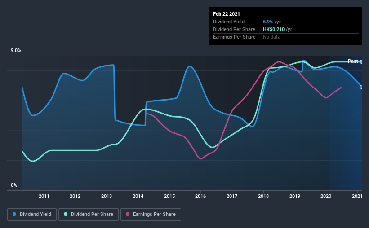Click the 9.0% y-axis label
Viewport: 369px width, 228px height.
(16, 51)
